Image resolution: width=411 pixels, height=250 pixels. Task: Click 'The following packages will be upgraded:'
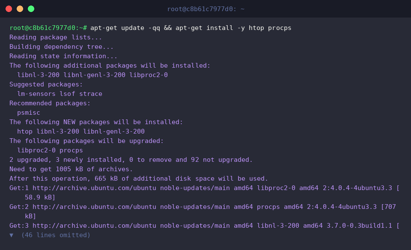86,141
